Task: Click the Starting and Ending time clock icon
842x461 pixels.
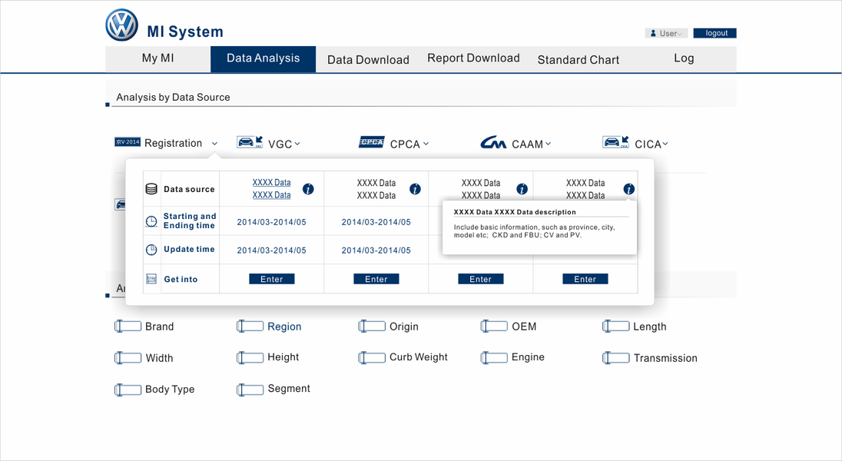Action: coord(151,221)
